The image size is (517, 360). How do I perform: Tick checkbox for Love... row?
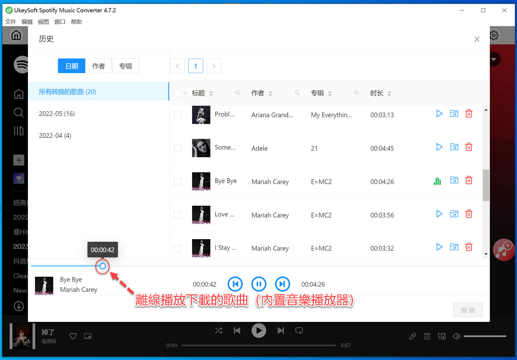[177, 215]
